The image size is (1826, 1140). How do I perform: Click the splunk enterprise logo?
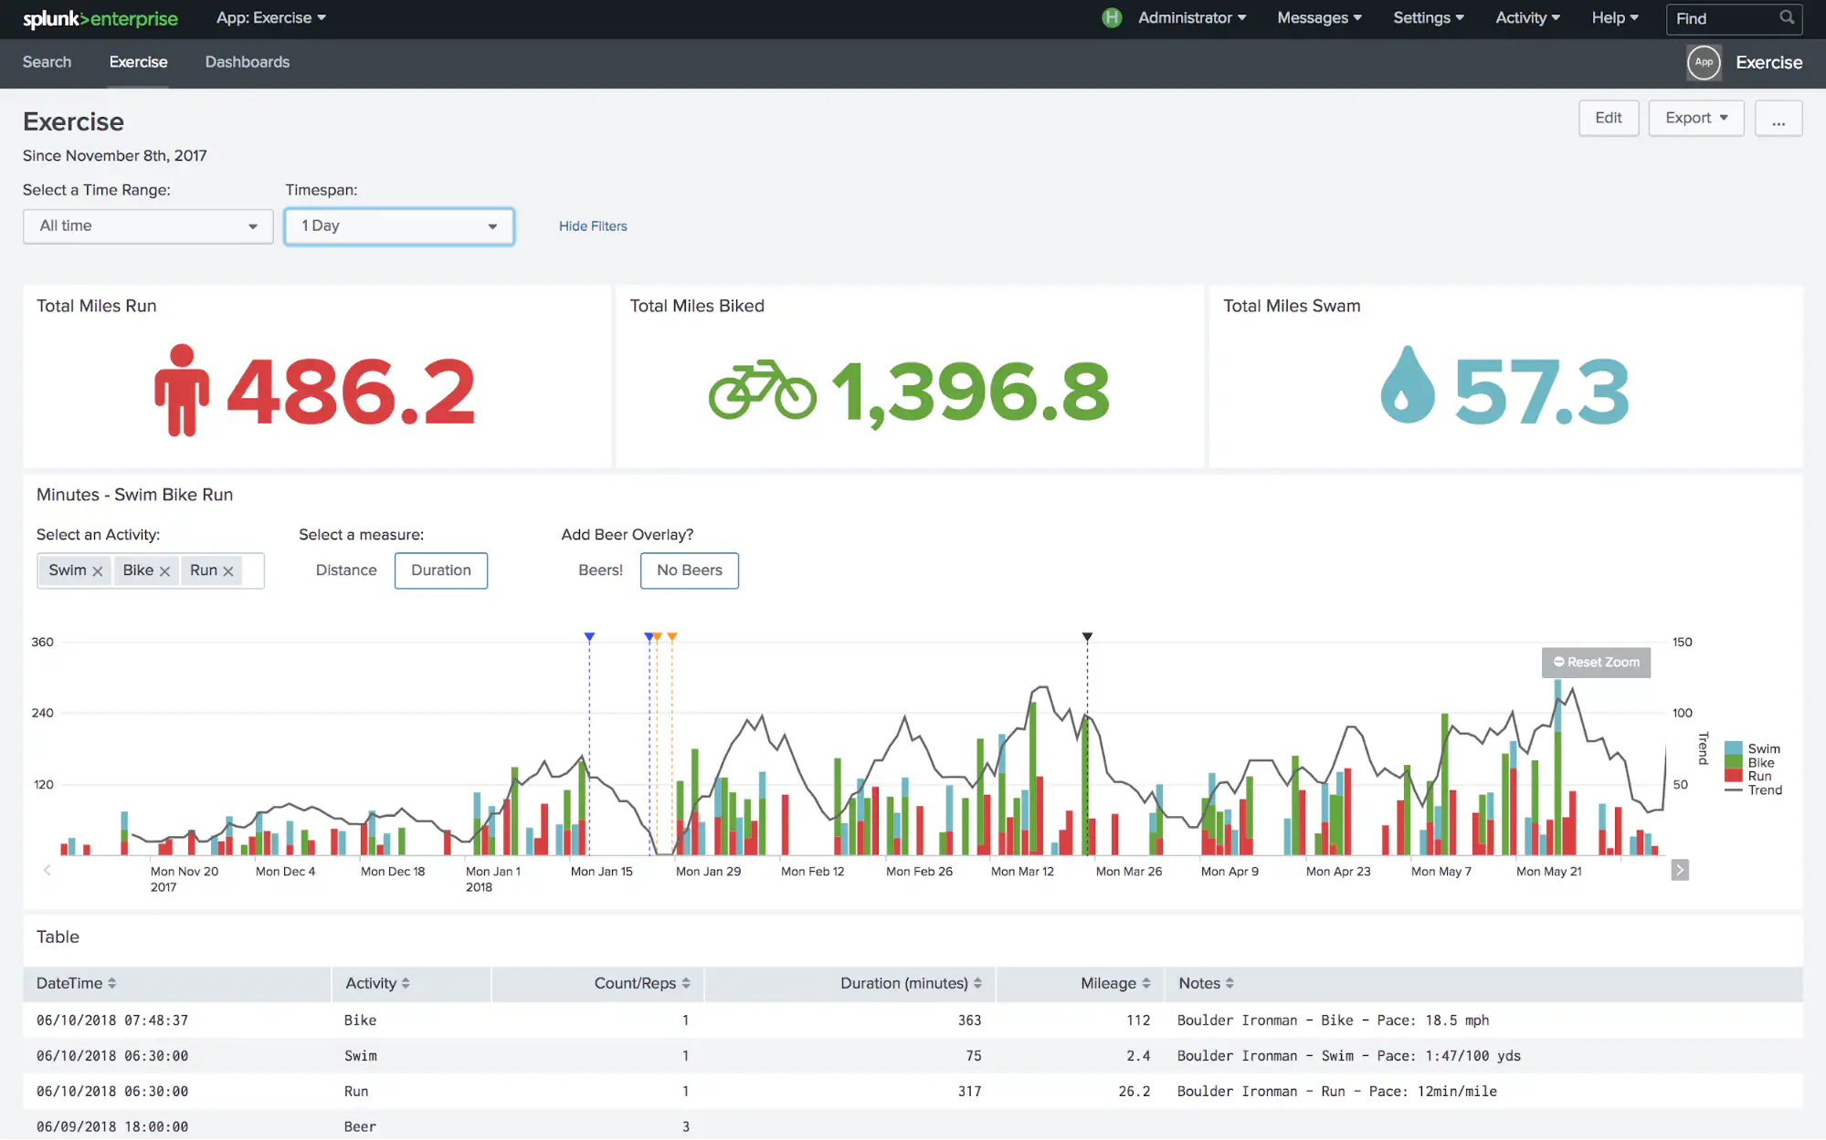pos(100,18)
